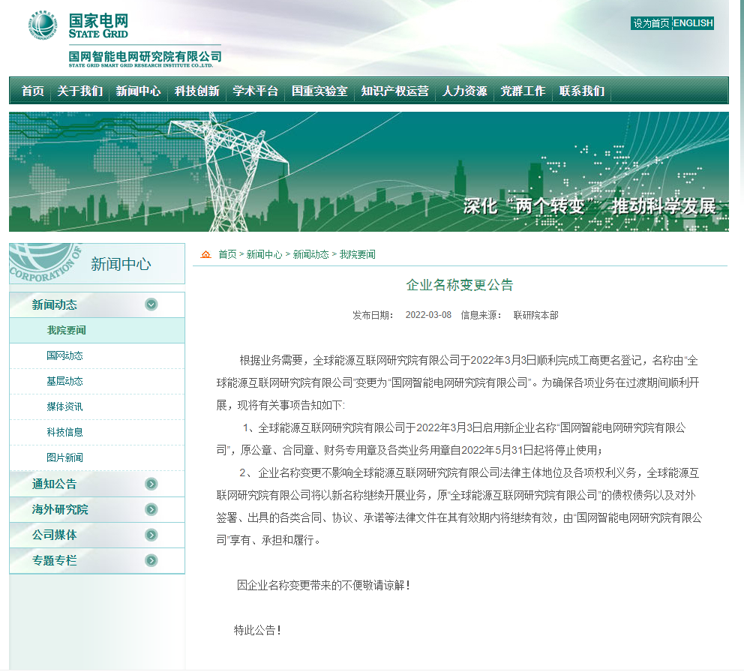Click 新闻动态 in the breadcrumb trail
Image resolution: width=744 pixels, height=672 pixels.
pos(310,254)
